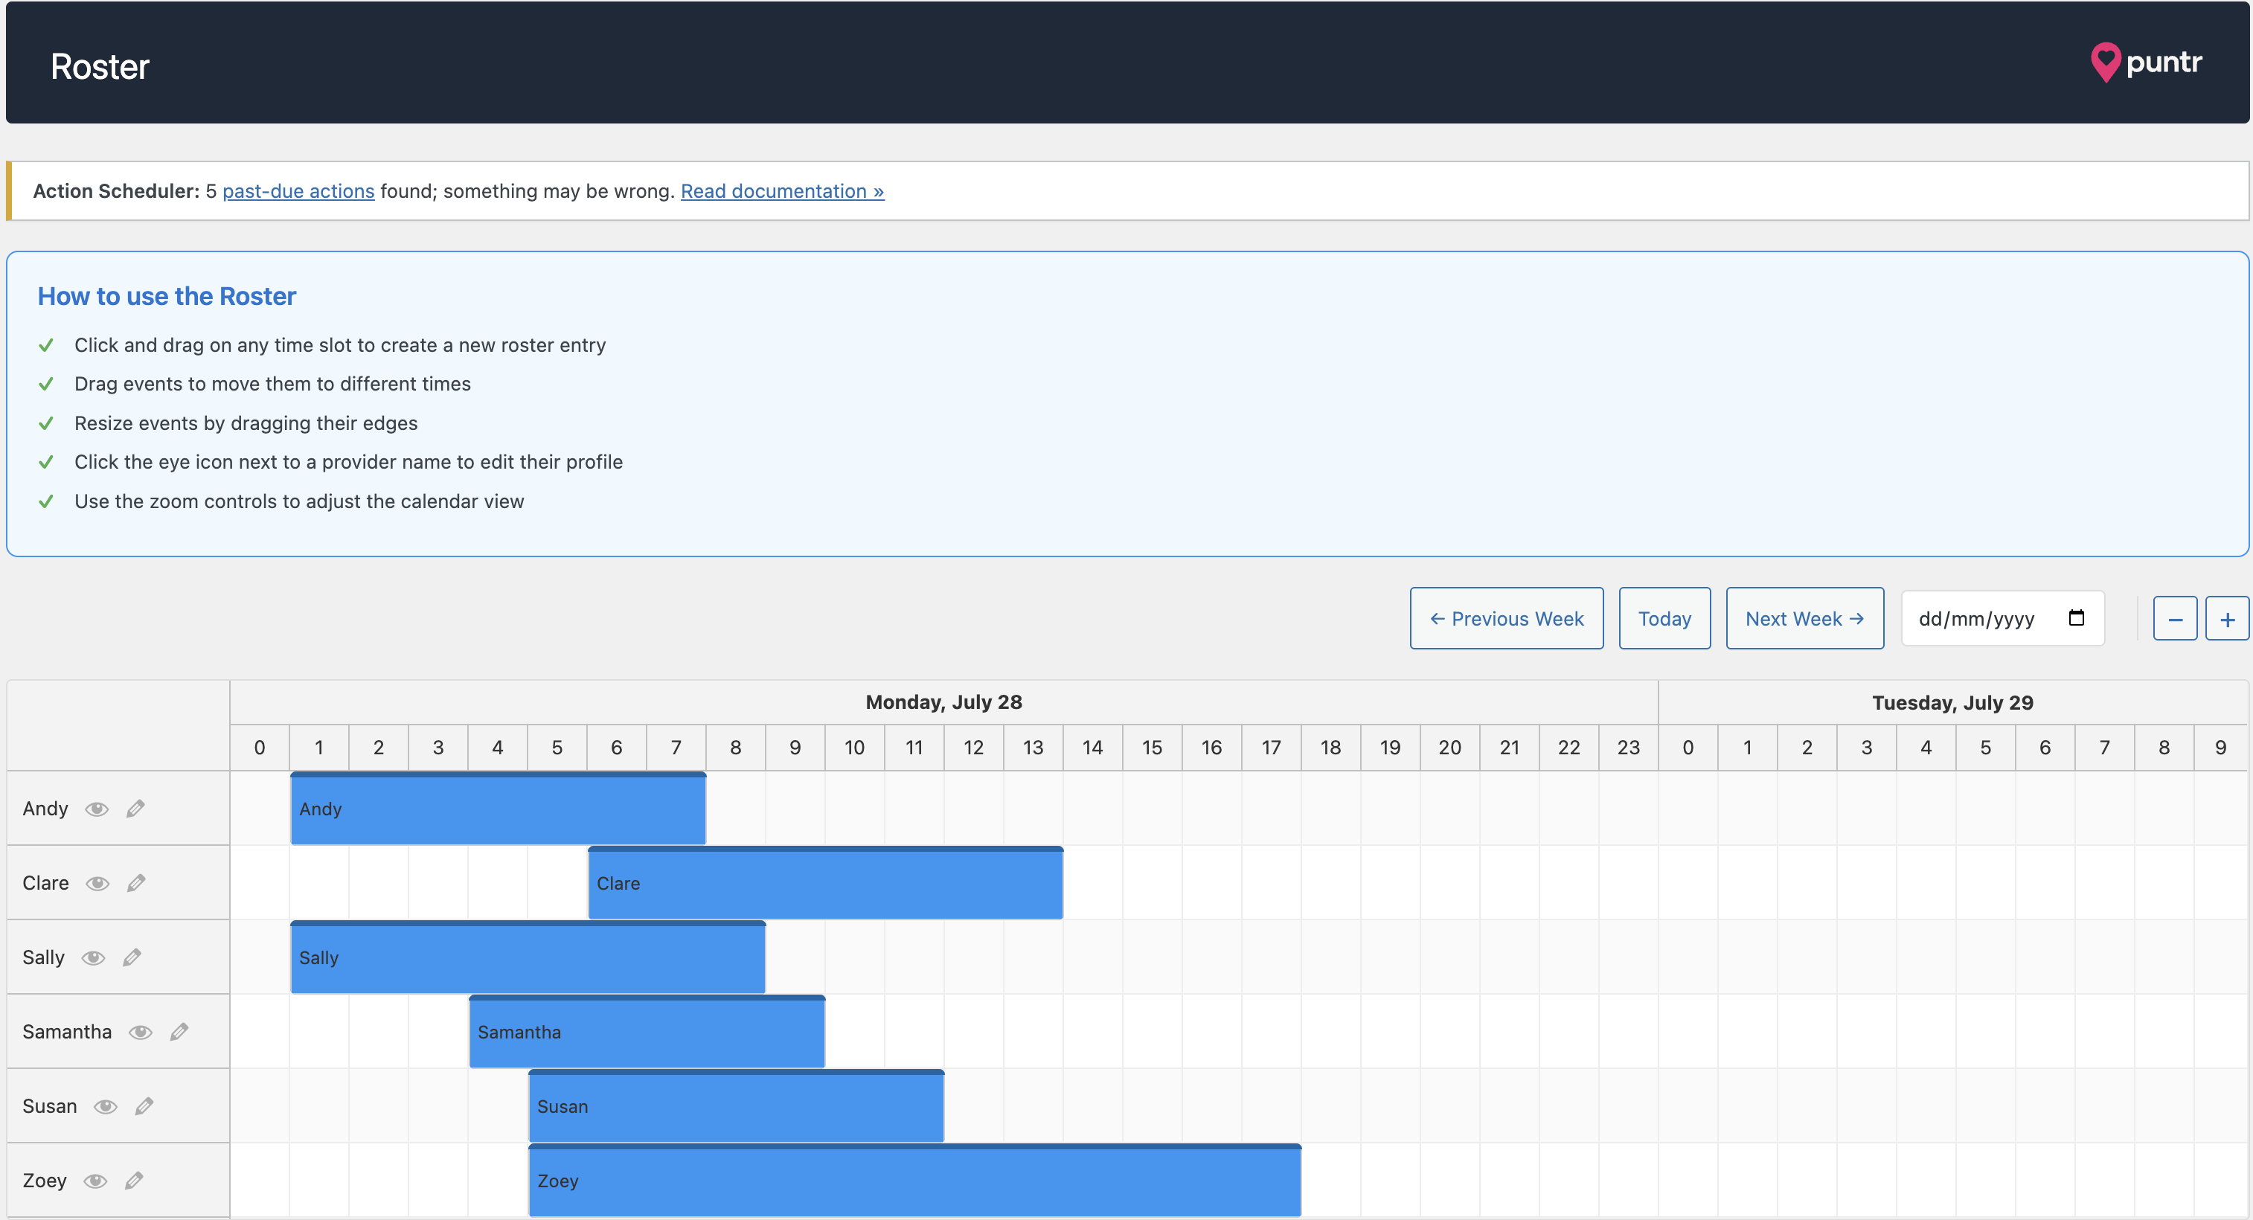The image size is (2253, 1220).
Task: Open the past-due actions link
Action: click(x=298, y=190)
